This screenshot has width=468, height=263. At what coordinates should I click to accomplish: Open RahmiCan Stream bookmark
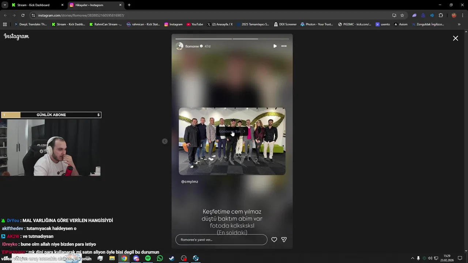click(105, 24)
